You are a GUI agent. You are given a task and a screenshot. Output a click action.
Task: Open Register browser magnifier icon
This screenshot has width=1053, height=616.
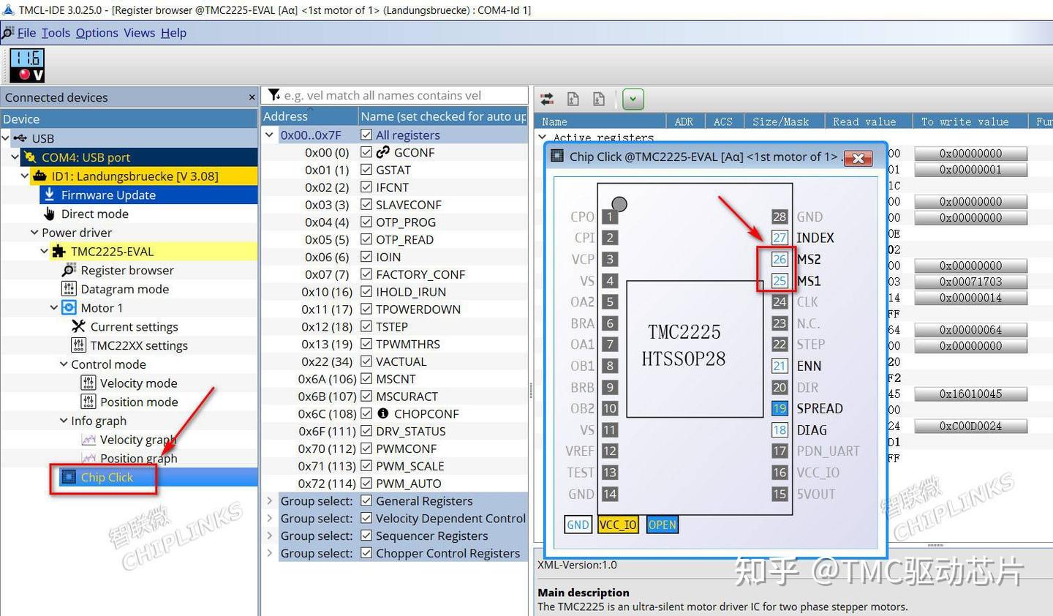pyautogui.click(x=69, y=270)
